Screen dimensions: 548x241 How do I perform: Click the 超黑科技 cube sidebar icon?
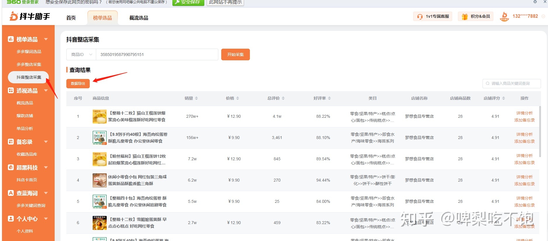(11, 167)
